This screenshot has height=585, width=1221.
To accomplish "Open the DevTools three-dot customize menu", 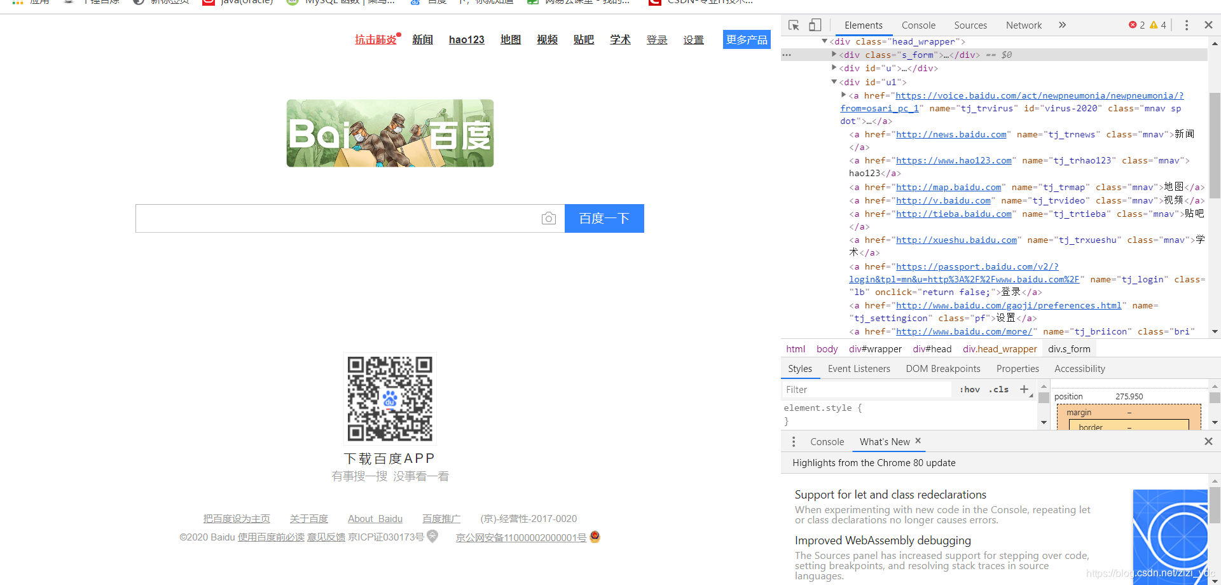I will tap(1187, 25).
